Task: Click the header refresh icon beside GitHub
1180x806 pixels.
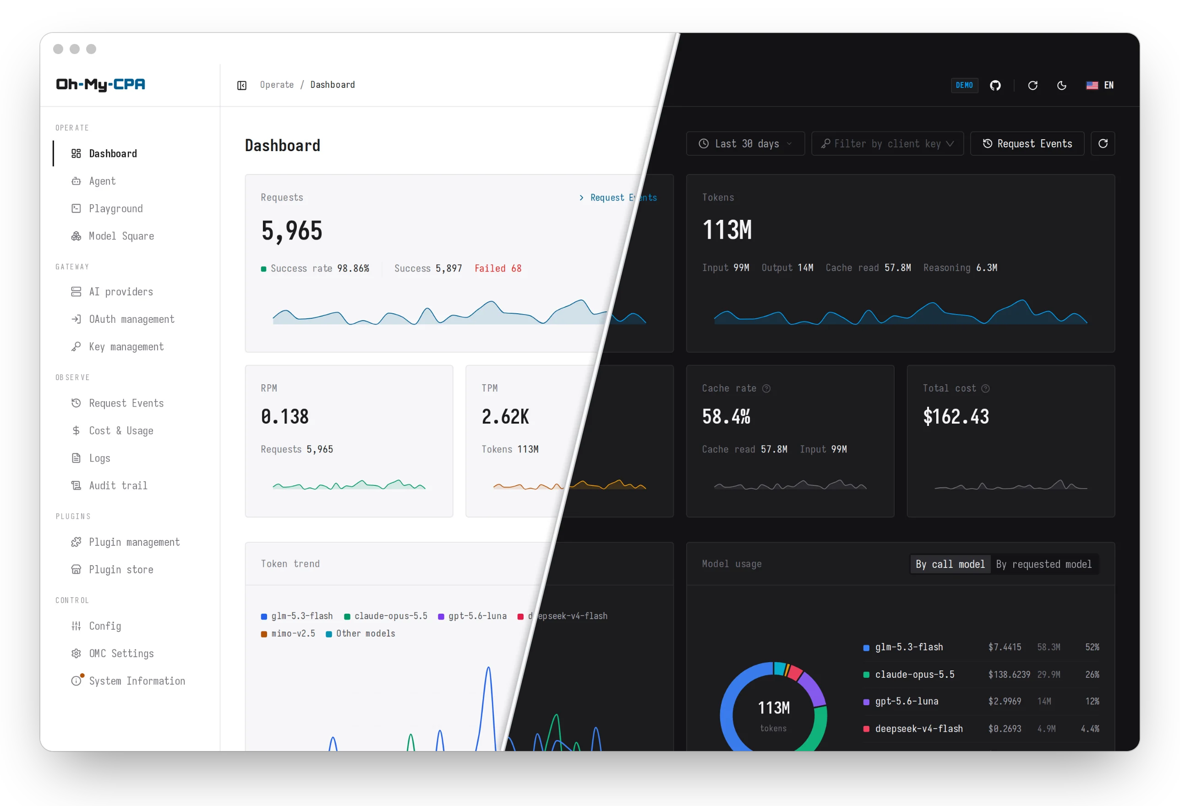Action: point(1033,85)
